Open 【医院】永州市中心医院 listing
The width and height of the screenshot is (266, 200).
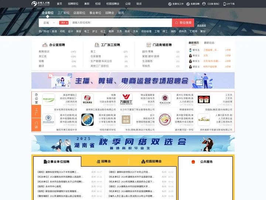49,187
